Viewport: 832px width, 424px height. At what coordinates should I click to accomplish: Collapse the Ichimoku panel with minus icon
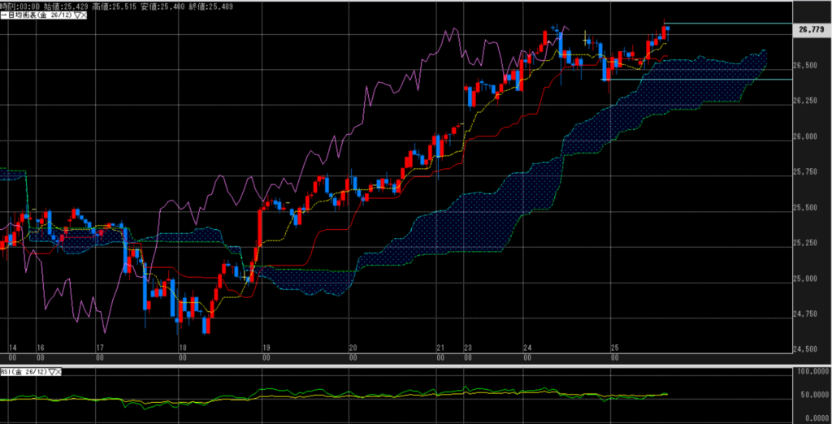pyautogui.click(x=2, y=15)
